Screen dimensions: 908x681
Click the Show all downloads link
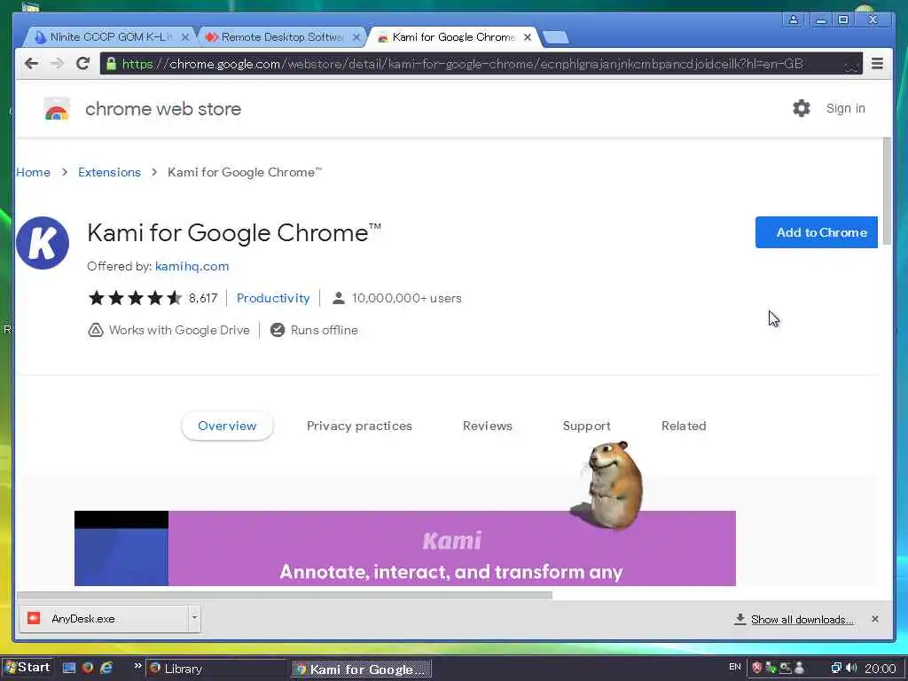tap(802, 620)
